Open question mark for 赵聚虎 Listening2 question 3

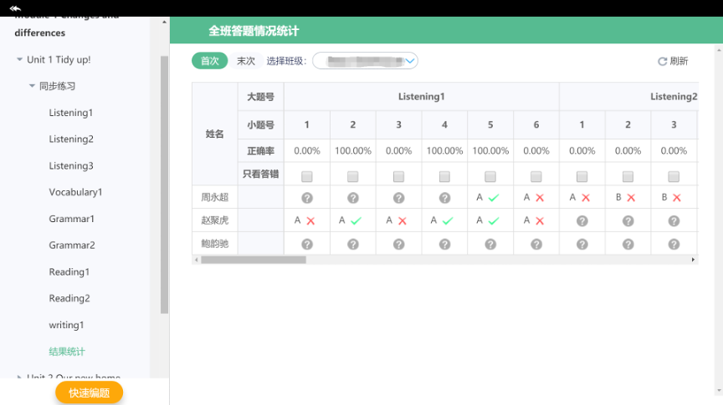(x=674, y=221)
